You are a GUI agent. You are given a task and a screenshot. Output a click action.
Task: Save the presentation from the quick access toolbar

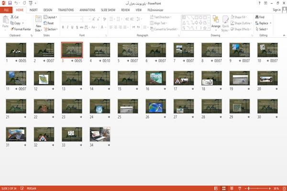pyautogui.click(x=10, y=3)
